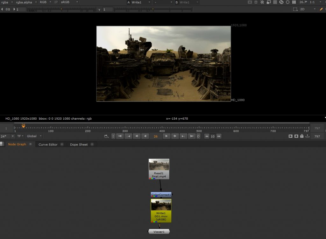326x239 pixels.
Task: Click the timeline start frame field 1
Action: coord(6,128)
